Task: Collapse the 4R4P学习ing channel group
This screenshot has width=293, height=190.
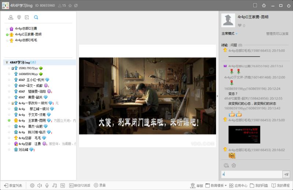Action: click(7, 62)
